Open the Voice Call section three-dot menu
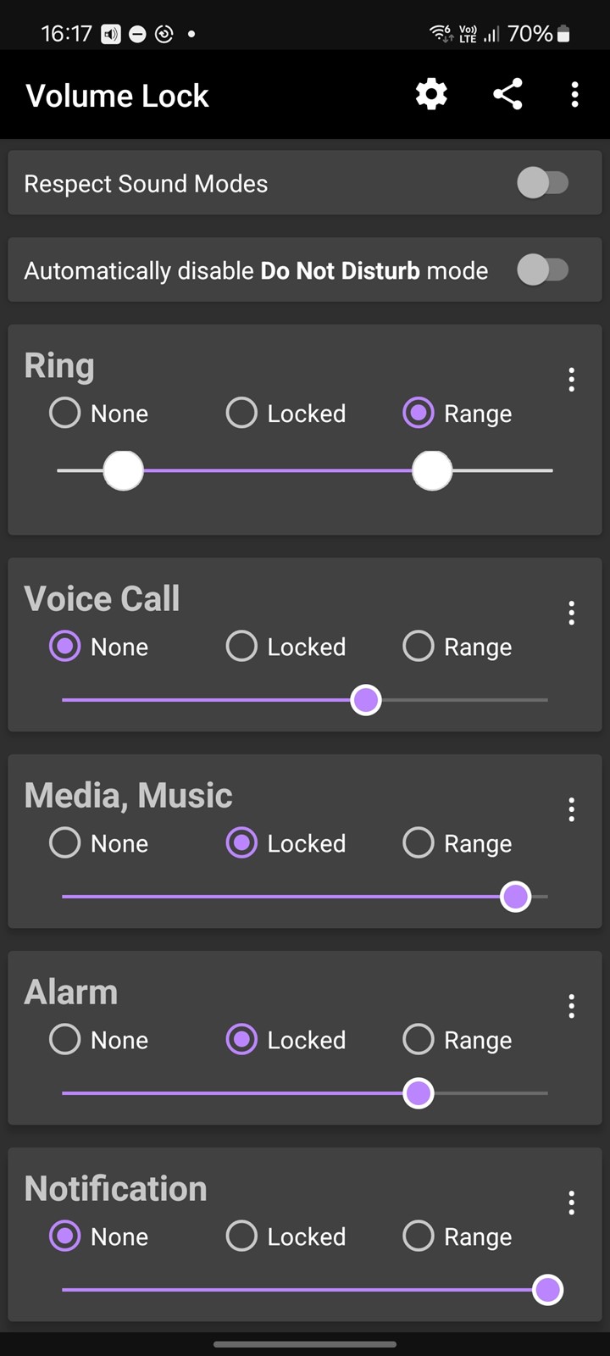610x1356 pixels. pyautogui.click(x=572, y=613)
